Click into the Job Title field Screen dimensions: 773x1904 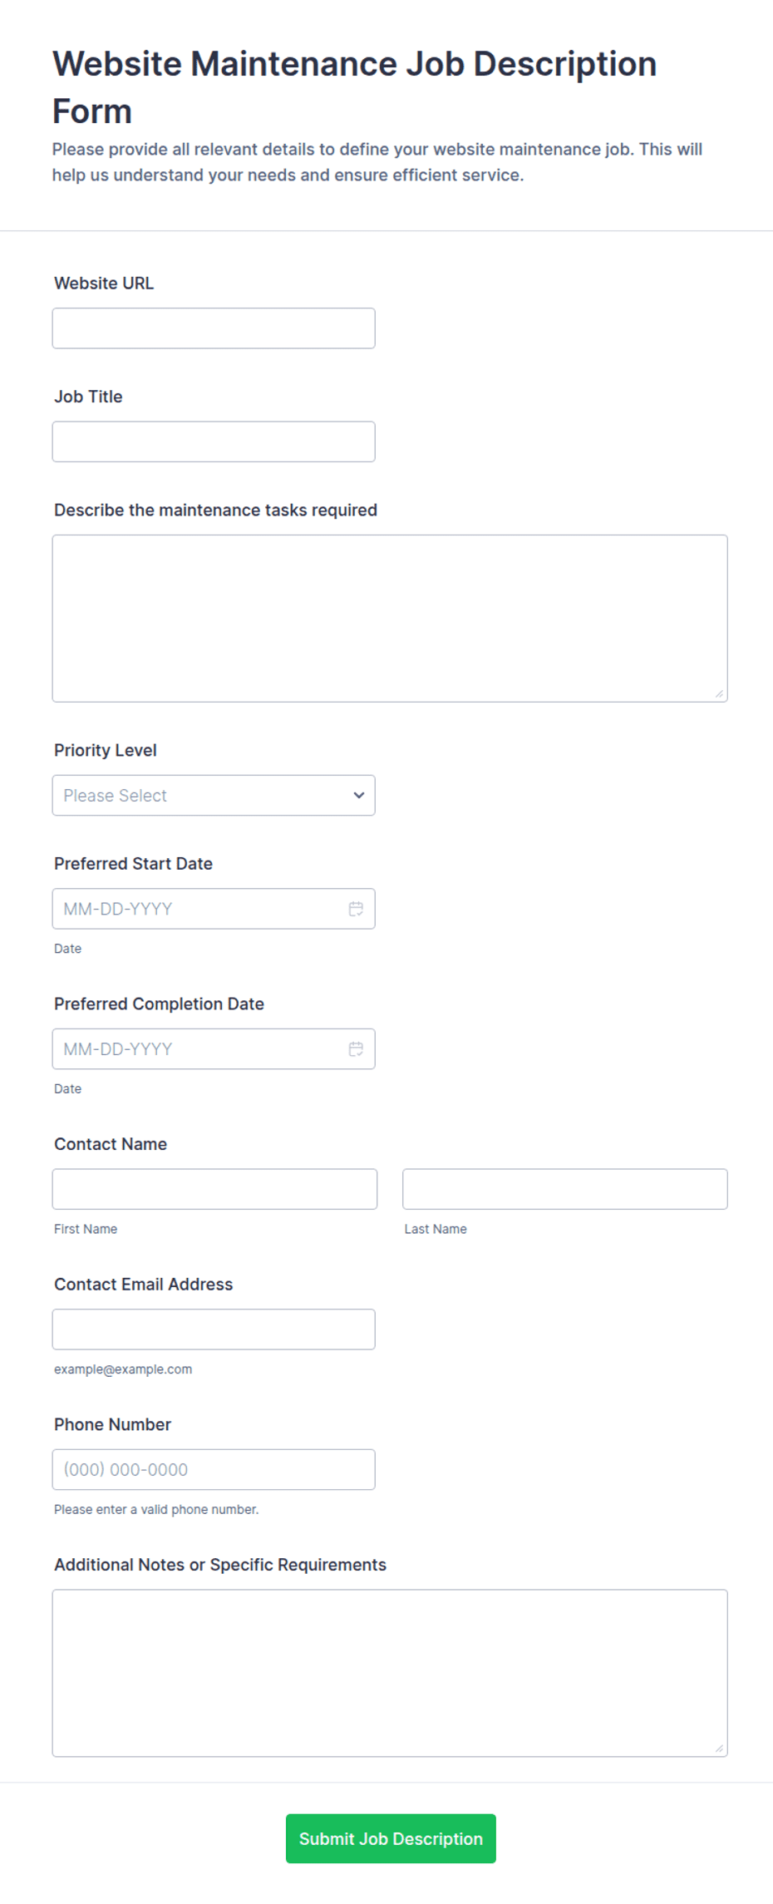[214, 441]
